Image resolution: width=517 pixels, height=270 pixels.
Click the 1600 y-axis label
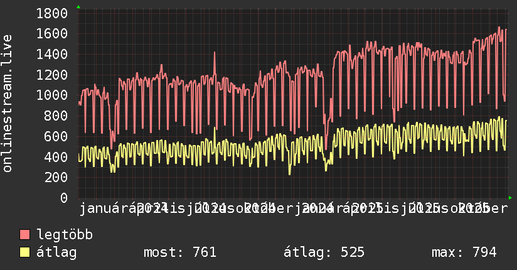pos(52,34)
